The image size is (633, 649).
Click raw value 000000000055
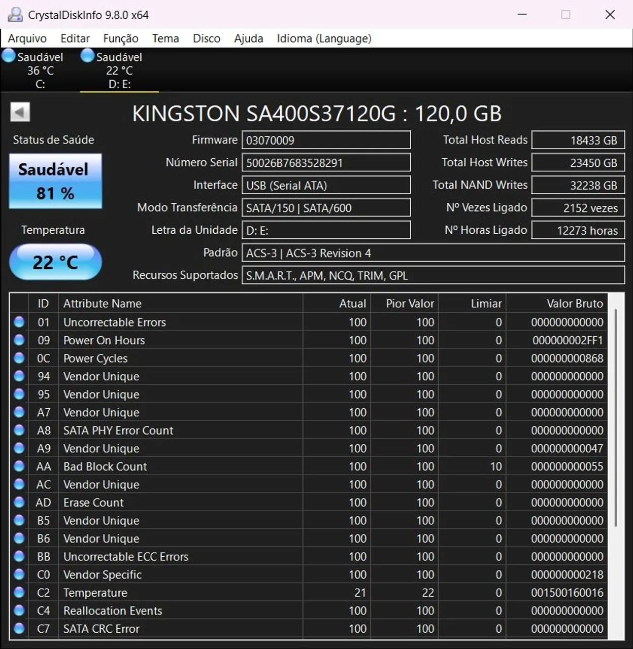567,466
